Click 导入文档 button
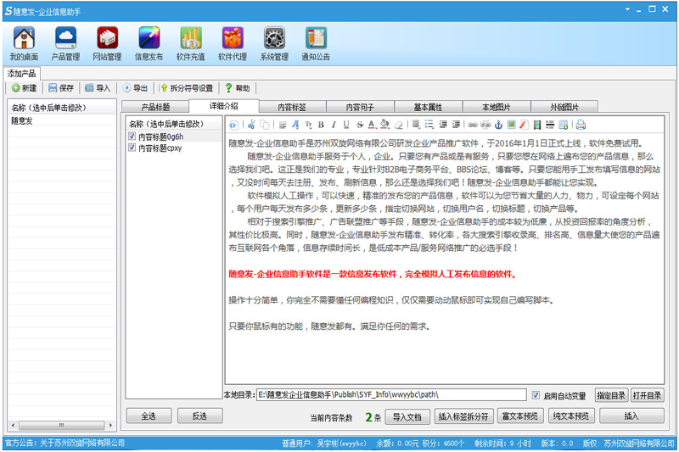 point(407,417)
